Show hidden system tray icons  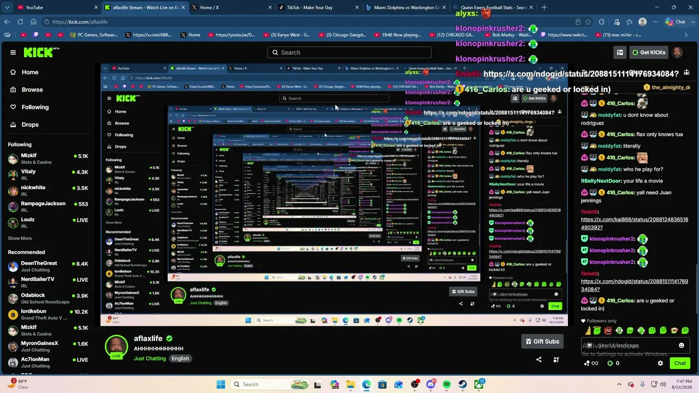pyautogui.click(x=620, y=384)
